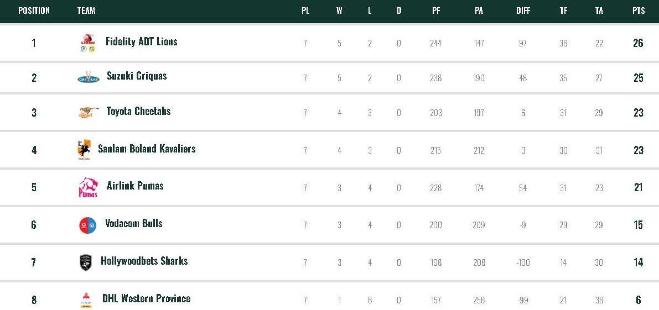Viewport: 659px width, 310px height.
Task: Click the POSITION column header
Action: pos(34,10)
